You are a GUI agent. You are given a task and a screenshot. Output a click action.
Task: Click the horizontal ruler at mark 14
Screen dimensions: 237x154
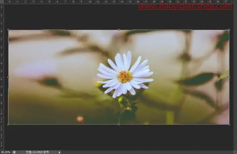(122, 2)
